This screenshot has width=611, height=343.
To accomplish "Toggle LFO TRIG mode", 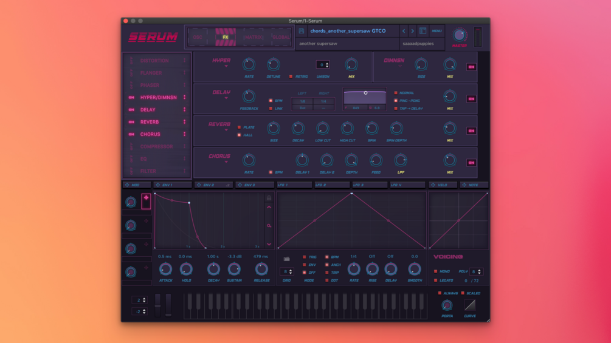I will tap(305, 257).
